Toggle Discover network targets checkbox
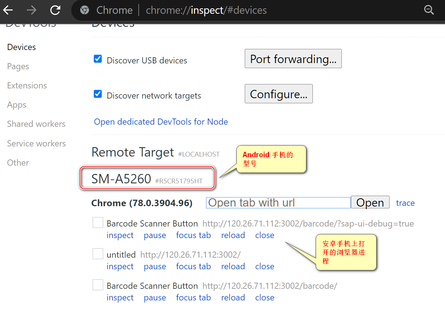 [x=98, y=94]
